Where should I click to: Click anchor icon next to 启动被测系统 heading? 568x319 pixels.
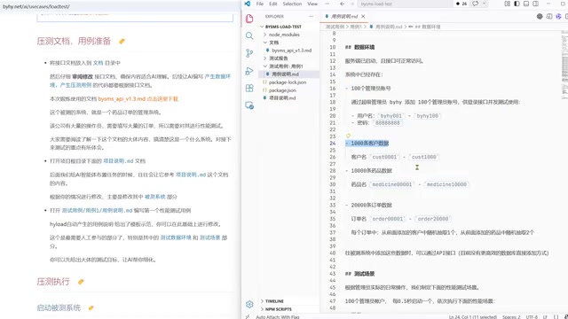[91, 308]
